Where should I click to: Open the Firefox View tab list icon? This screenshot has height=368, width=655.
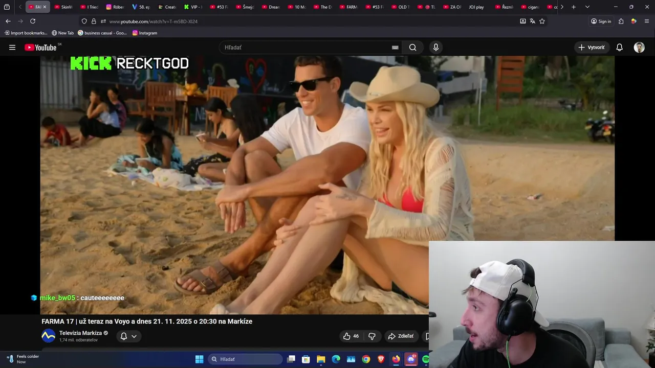[x=7, y=7]
